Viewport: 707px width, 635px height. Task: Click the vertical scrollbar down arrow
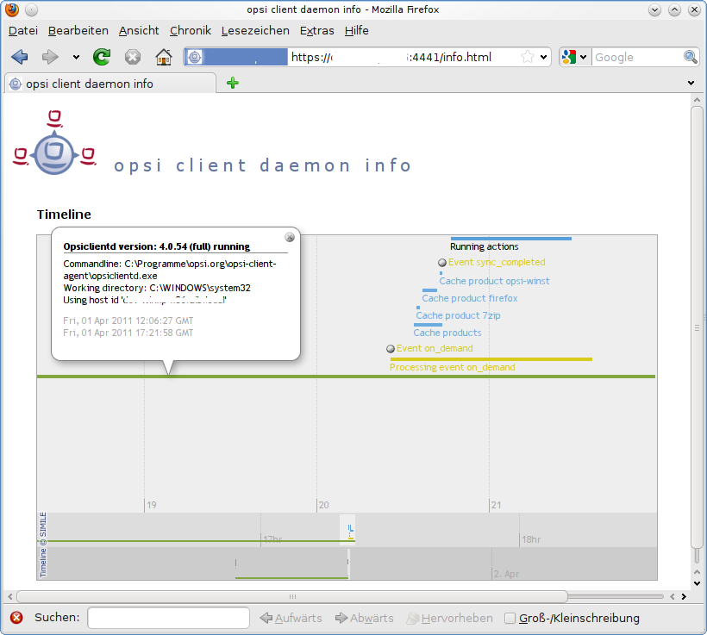pyautogui.click(x=697, y=583)
